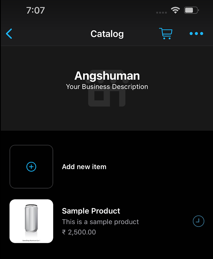
Task: Tap the Wi-Fi status icon
Action: click(x=175, y=11)
